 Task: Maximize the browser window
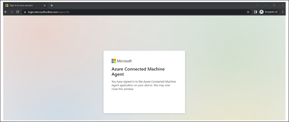pos(274,5)
